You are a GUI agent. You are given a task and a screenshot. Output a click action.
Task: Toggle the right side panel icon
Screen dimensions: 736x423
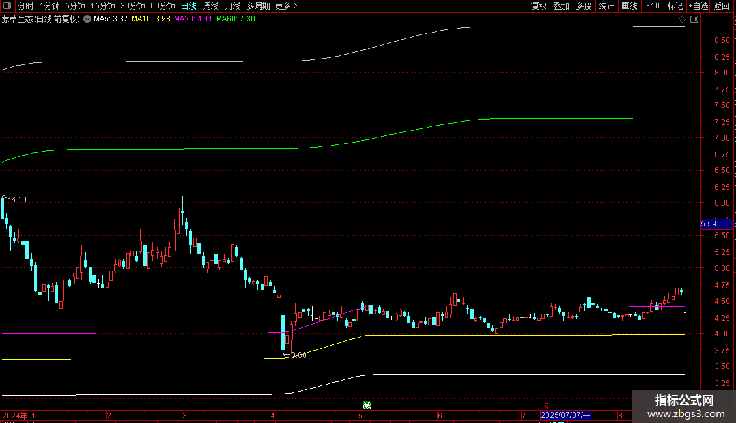tap(694, 19)
